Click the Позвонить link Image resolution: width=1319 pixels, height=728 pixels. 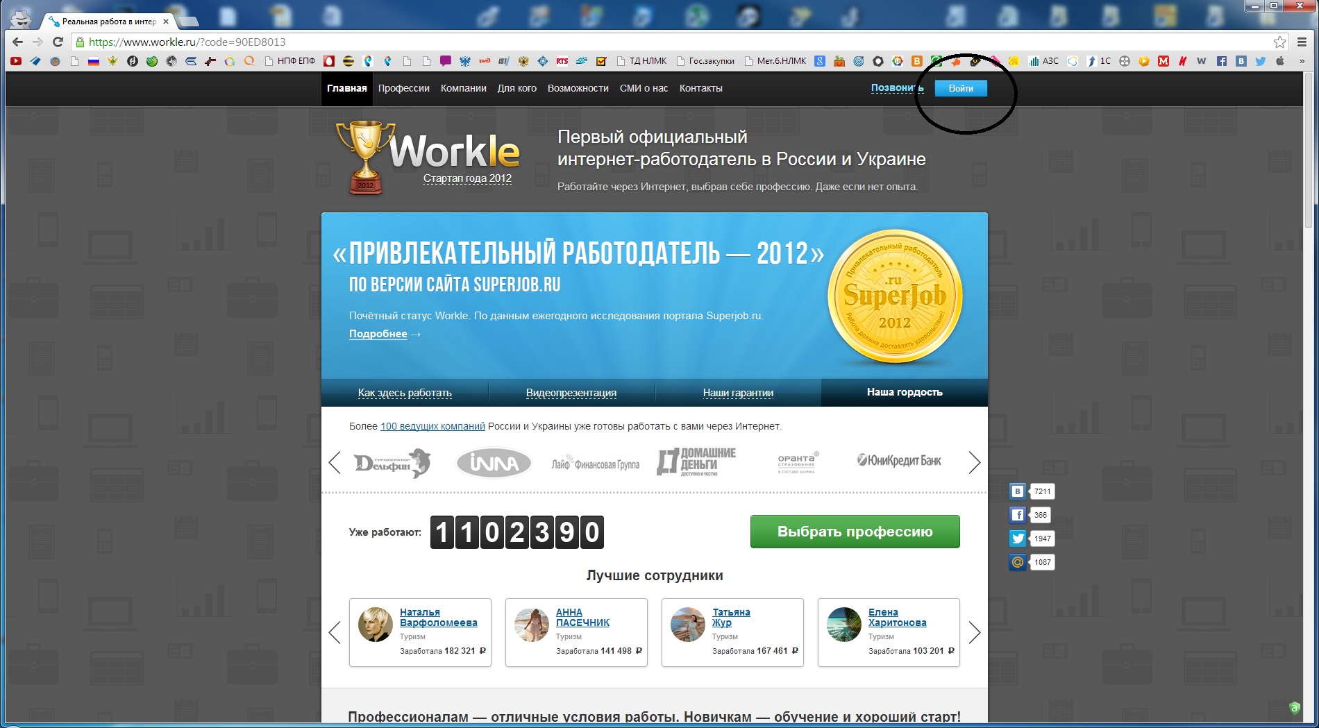897,88
